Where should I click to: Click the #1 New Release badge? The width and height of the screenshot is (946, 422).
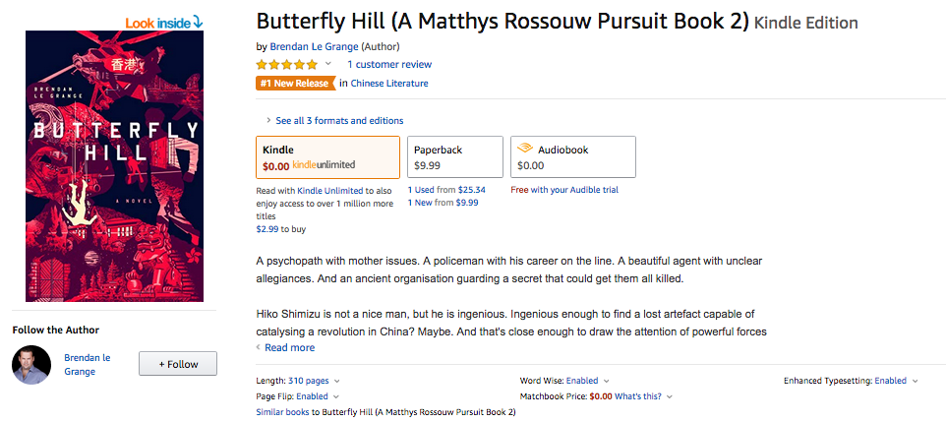(296, 84)
